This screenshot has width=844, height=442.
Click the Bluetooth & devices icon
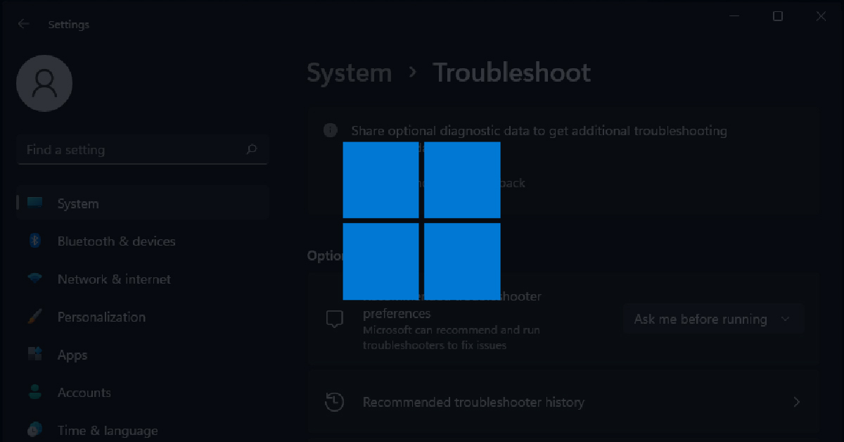[x=34, y=241]
